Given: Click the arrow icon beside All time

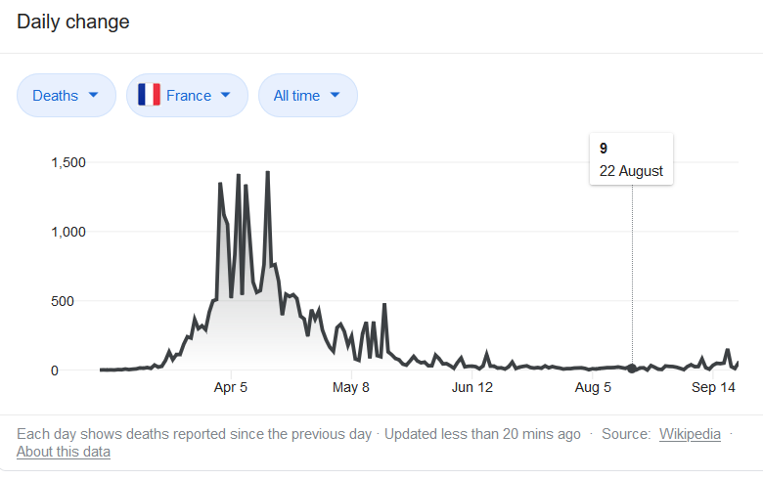Looking at the screenshot, I should [x=335, y=95].
